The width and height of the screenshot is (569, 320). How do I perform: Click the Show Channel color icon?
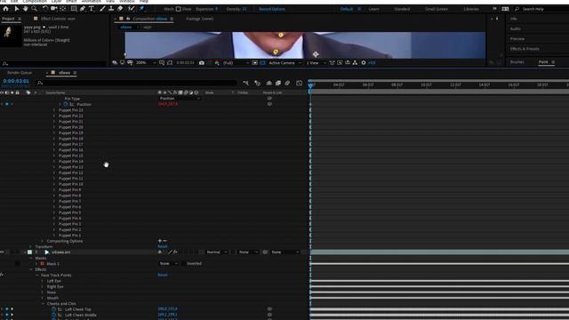coord(217,63)
